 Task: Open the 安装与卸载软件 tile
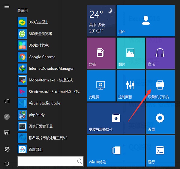pyautogui.click(x=116, y=118)
